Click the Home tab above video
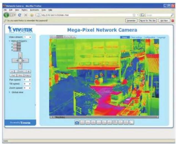The image size is (176, 144). [x=125, y=37]
